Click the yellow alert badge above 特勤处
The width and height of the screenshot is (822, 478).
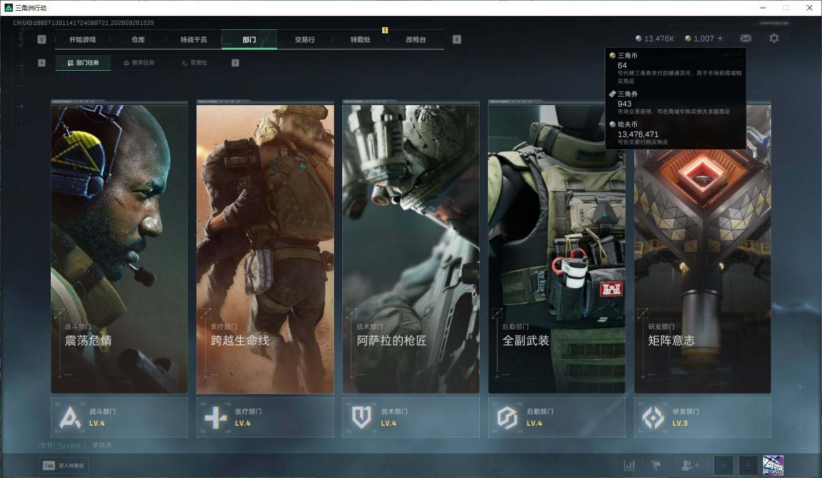385,30
